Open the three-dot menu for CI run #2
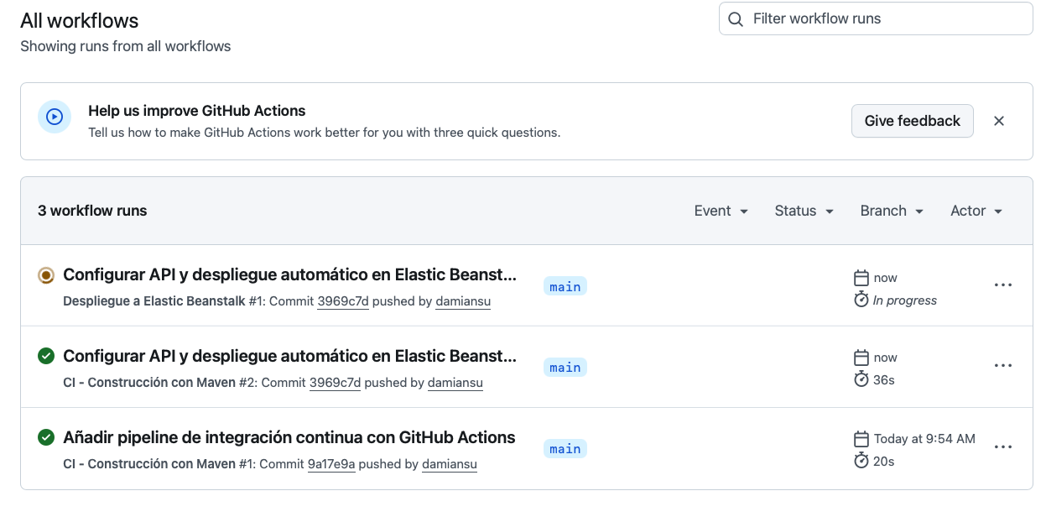Screen dimensions: 1046x517 [x=1002, y=366]
